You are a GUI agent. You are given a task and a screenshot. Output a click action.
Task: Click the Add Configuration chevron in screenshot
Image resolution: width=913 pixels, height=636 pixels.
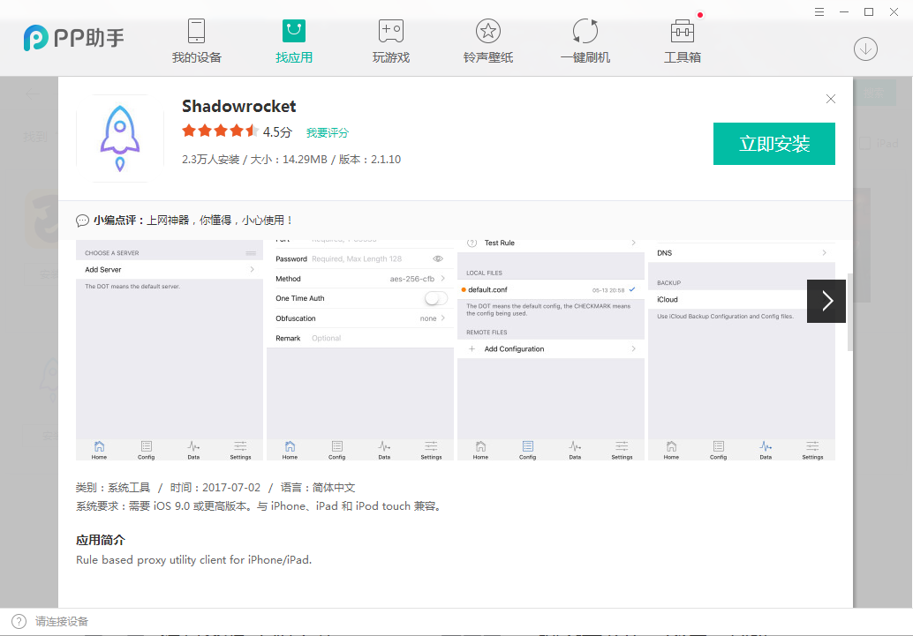[x=633, y=349]
